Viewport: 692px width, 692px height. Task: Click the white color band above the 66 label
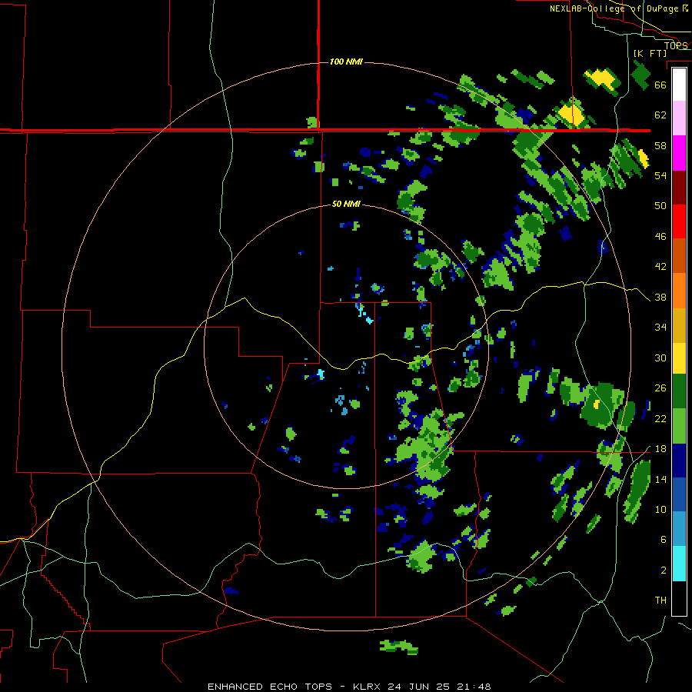679,85
